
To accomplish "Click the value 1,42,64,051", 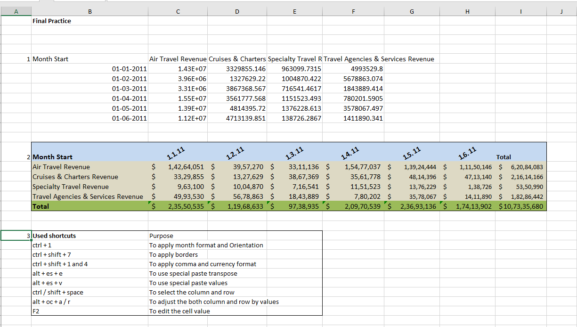I will (x=178, y=167).
